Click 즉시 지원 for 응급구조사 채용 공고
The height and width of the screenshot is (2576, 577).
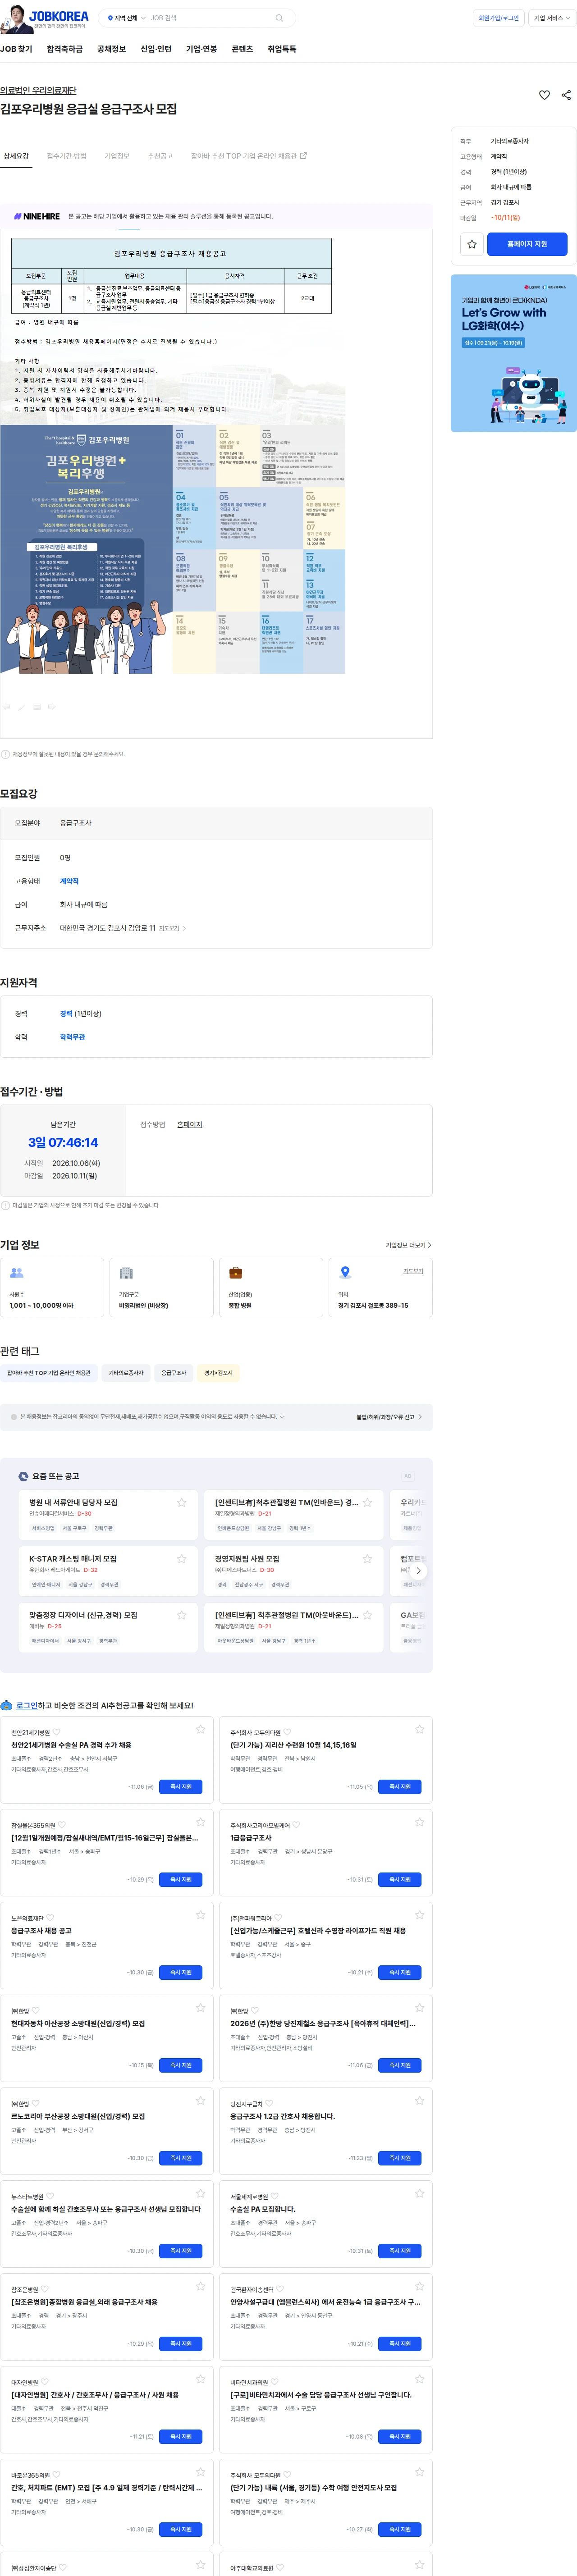[181, 1973]
